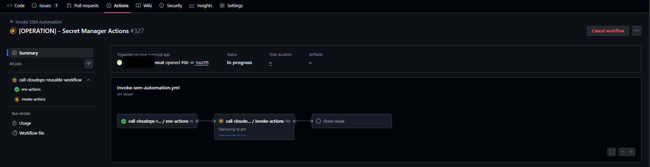Screen dimensions: 650x167
Task: Click the back arrow to Invoke SSM Automation
Action: tap(12, 22)
